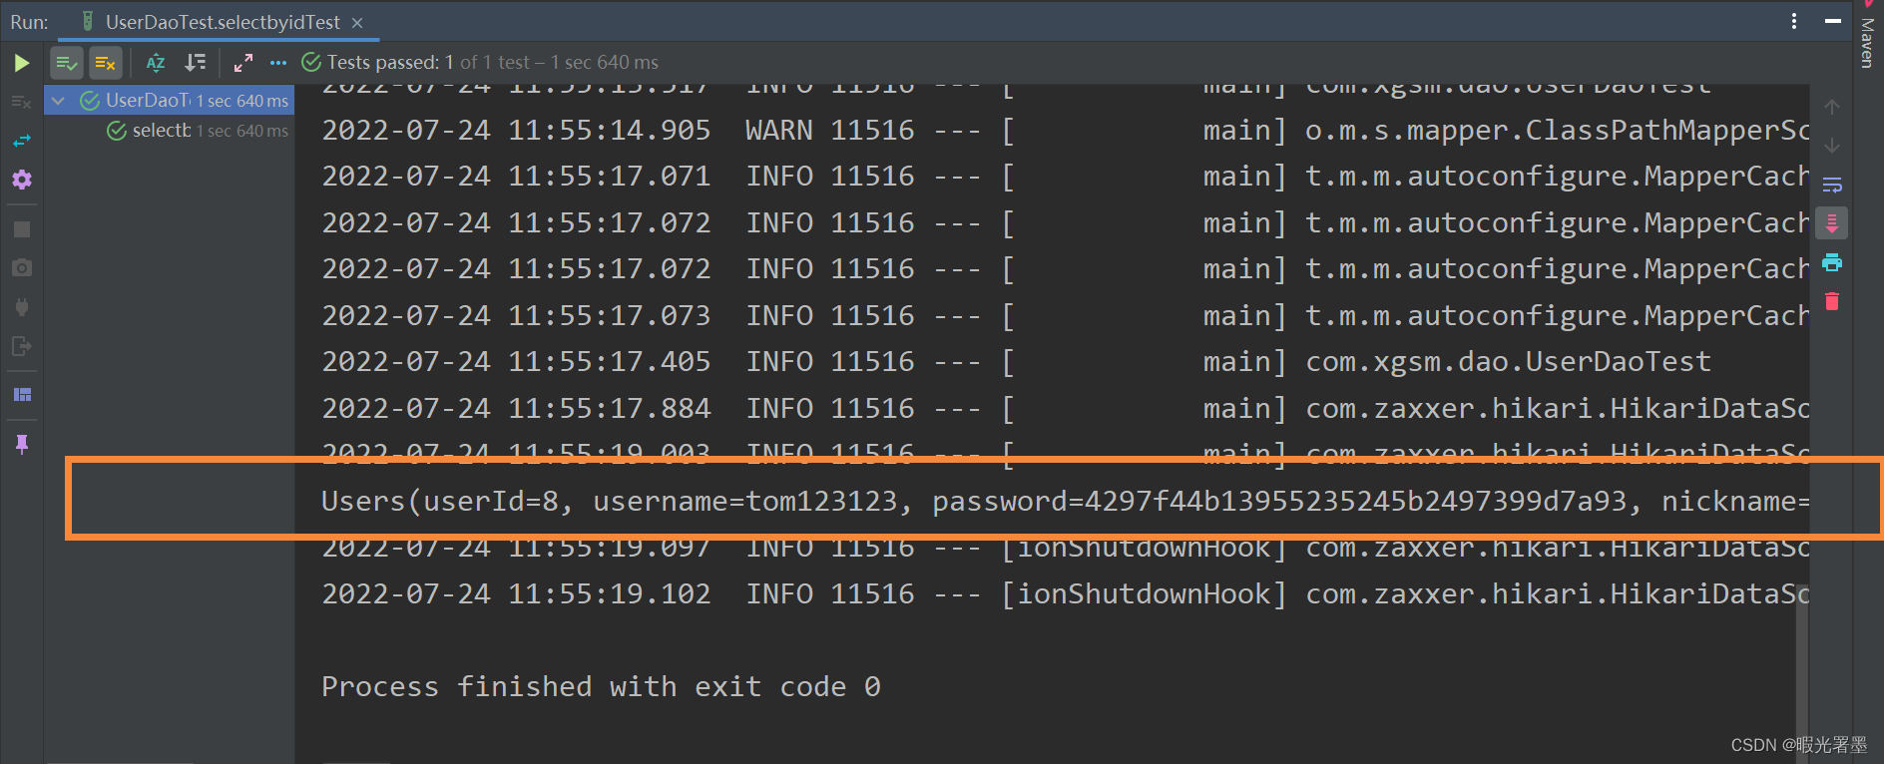Image resolution: width=1884 pixels, height=764 pixels.
Task: Click the 11:55:17.884 HikariDataSource log line
Action: (x=1065, y=409)
